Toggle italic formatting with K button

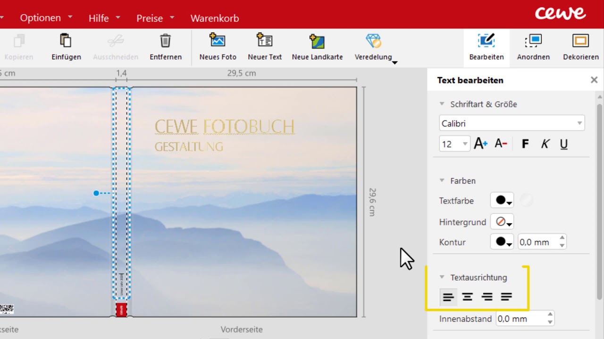(545, 144)
